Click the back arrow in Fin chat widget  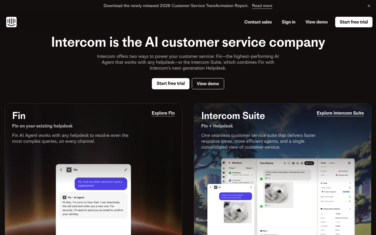[x=61, y=170]
